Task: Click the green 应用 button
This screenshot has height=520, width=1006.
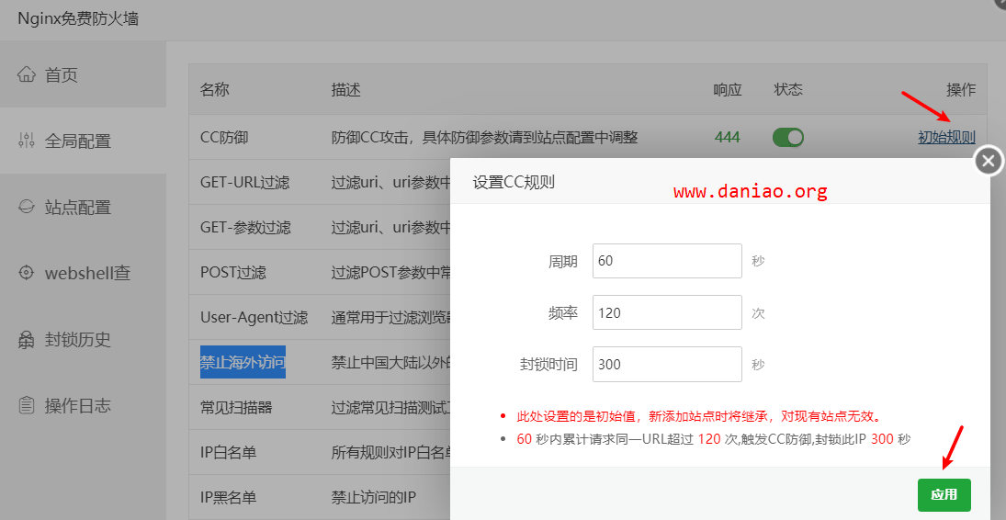Action: click(x=944, y=495)
